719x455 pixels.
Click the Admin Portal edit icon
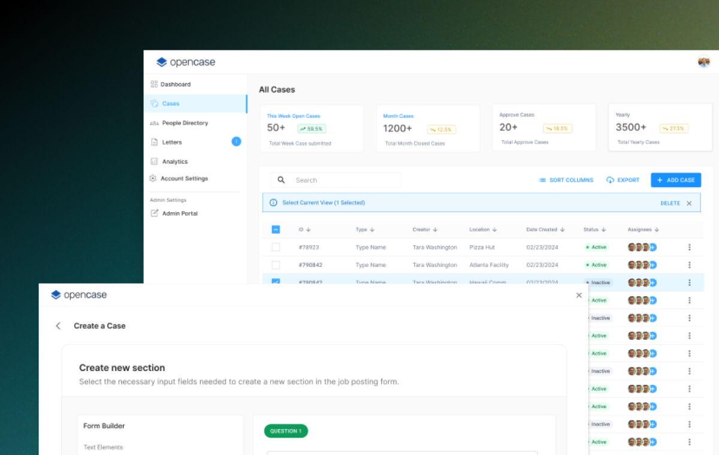[x=154, y=213]
